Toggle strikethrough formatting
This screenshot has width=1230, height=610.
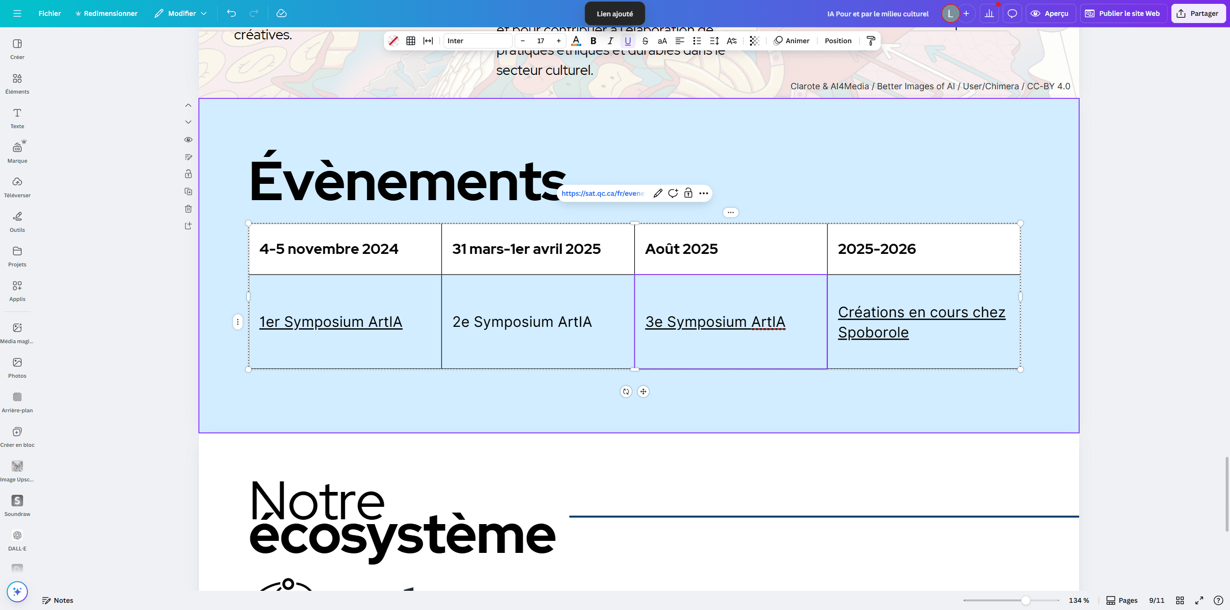[645, 41]
